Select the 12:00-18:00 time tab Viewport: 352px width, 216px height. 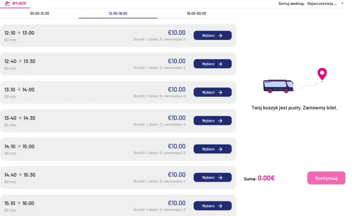[118, 14]
